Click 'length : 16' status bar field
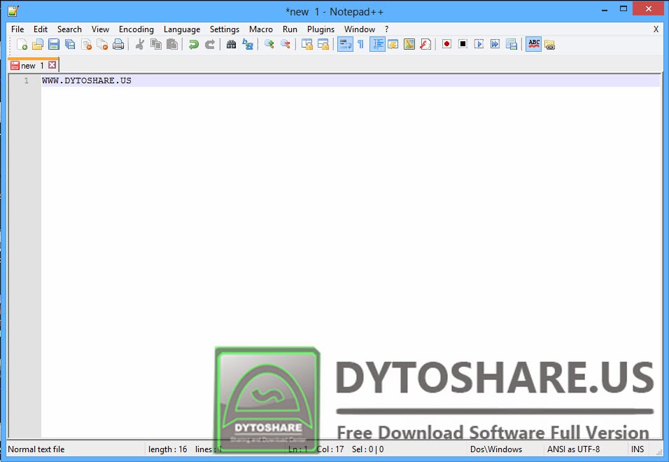 tap(168, 449)
